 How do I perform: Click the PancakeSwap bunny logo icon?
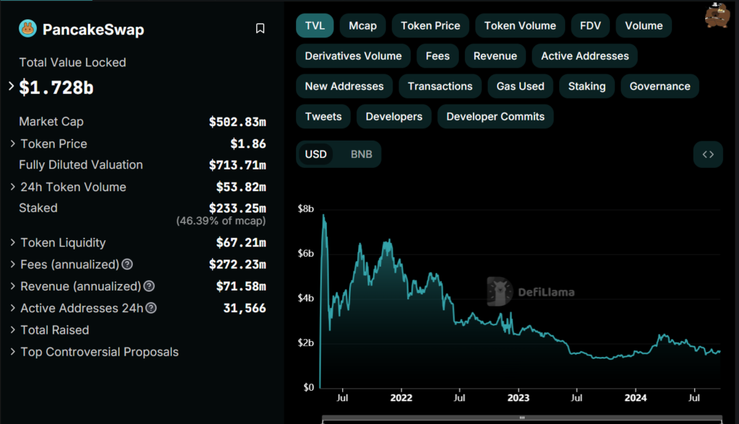click(27, 29)
